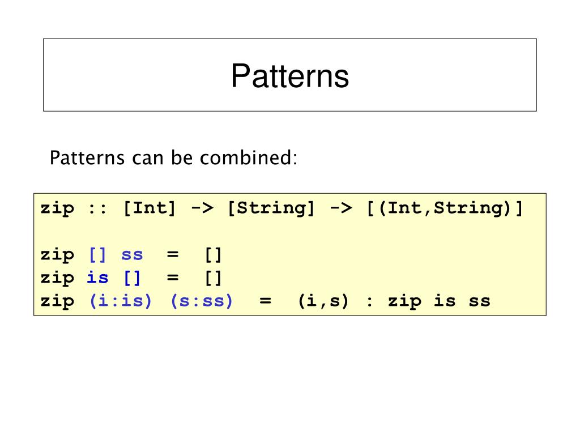Click the "Patterns can be combined:" text
Image resolution: width=580 pixels, height=435 pixels.
point(173,158)
